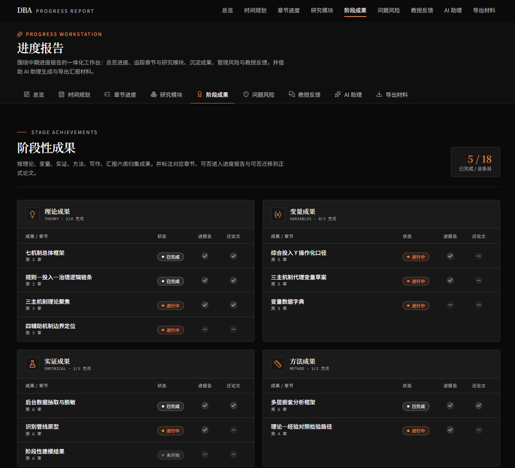Click the 规则—投入—治理逻辑链条 row title

coord(59,277)
